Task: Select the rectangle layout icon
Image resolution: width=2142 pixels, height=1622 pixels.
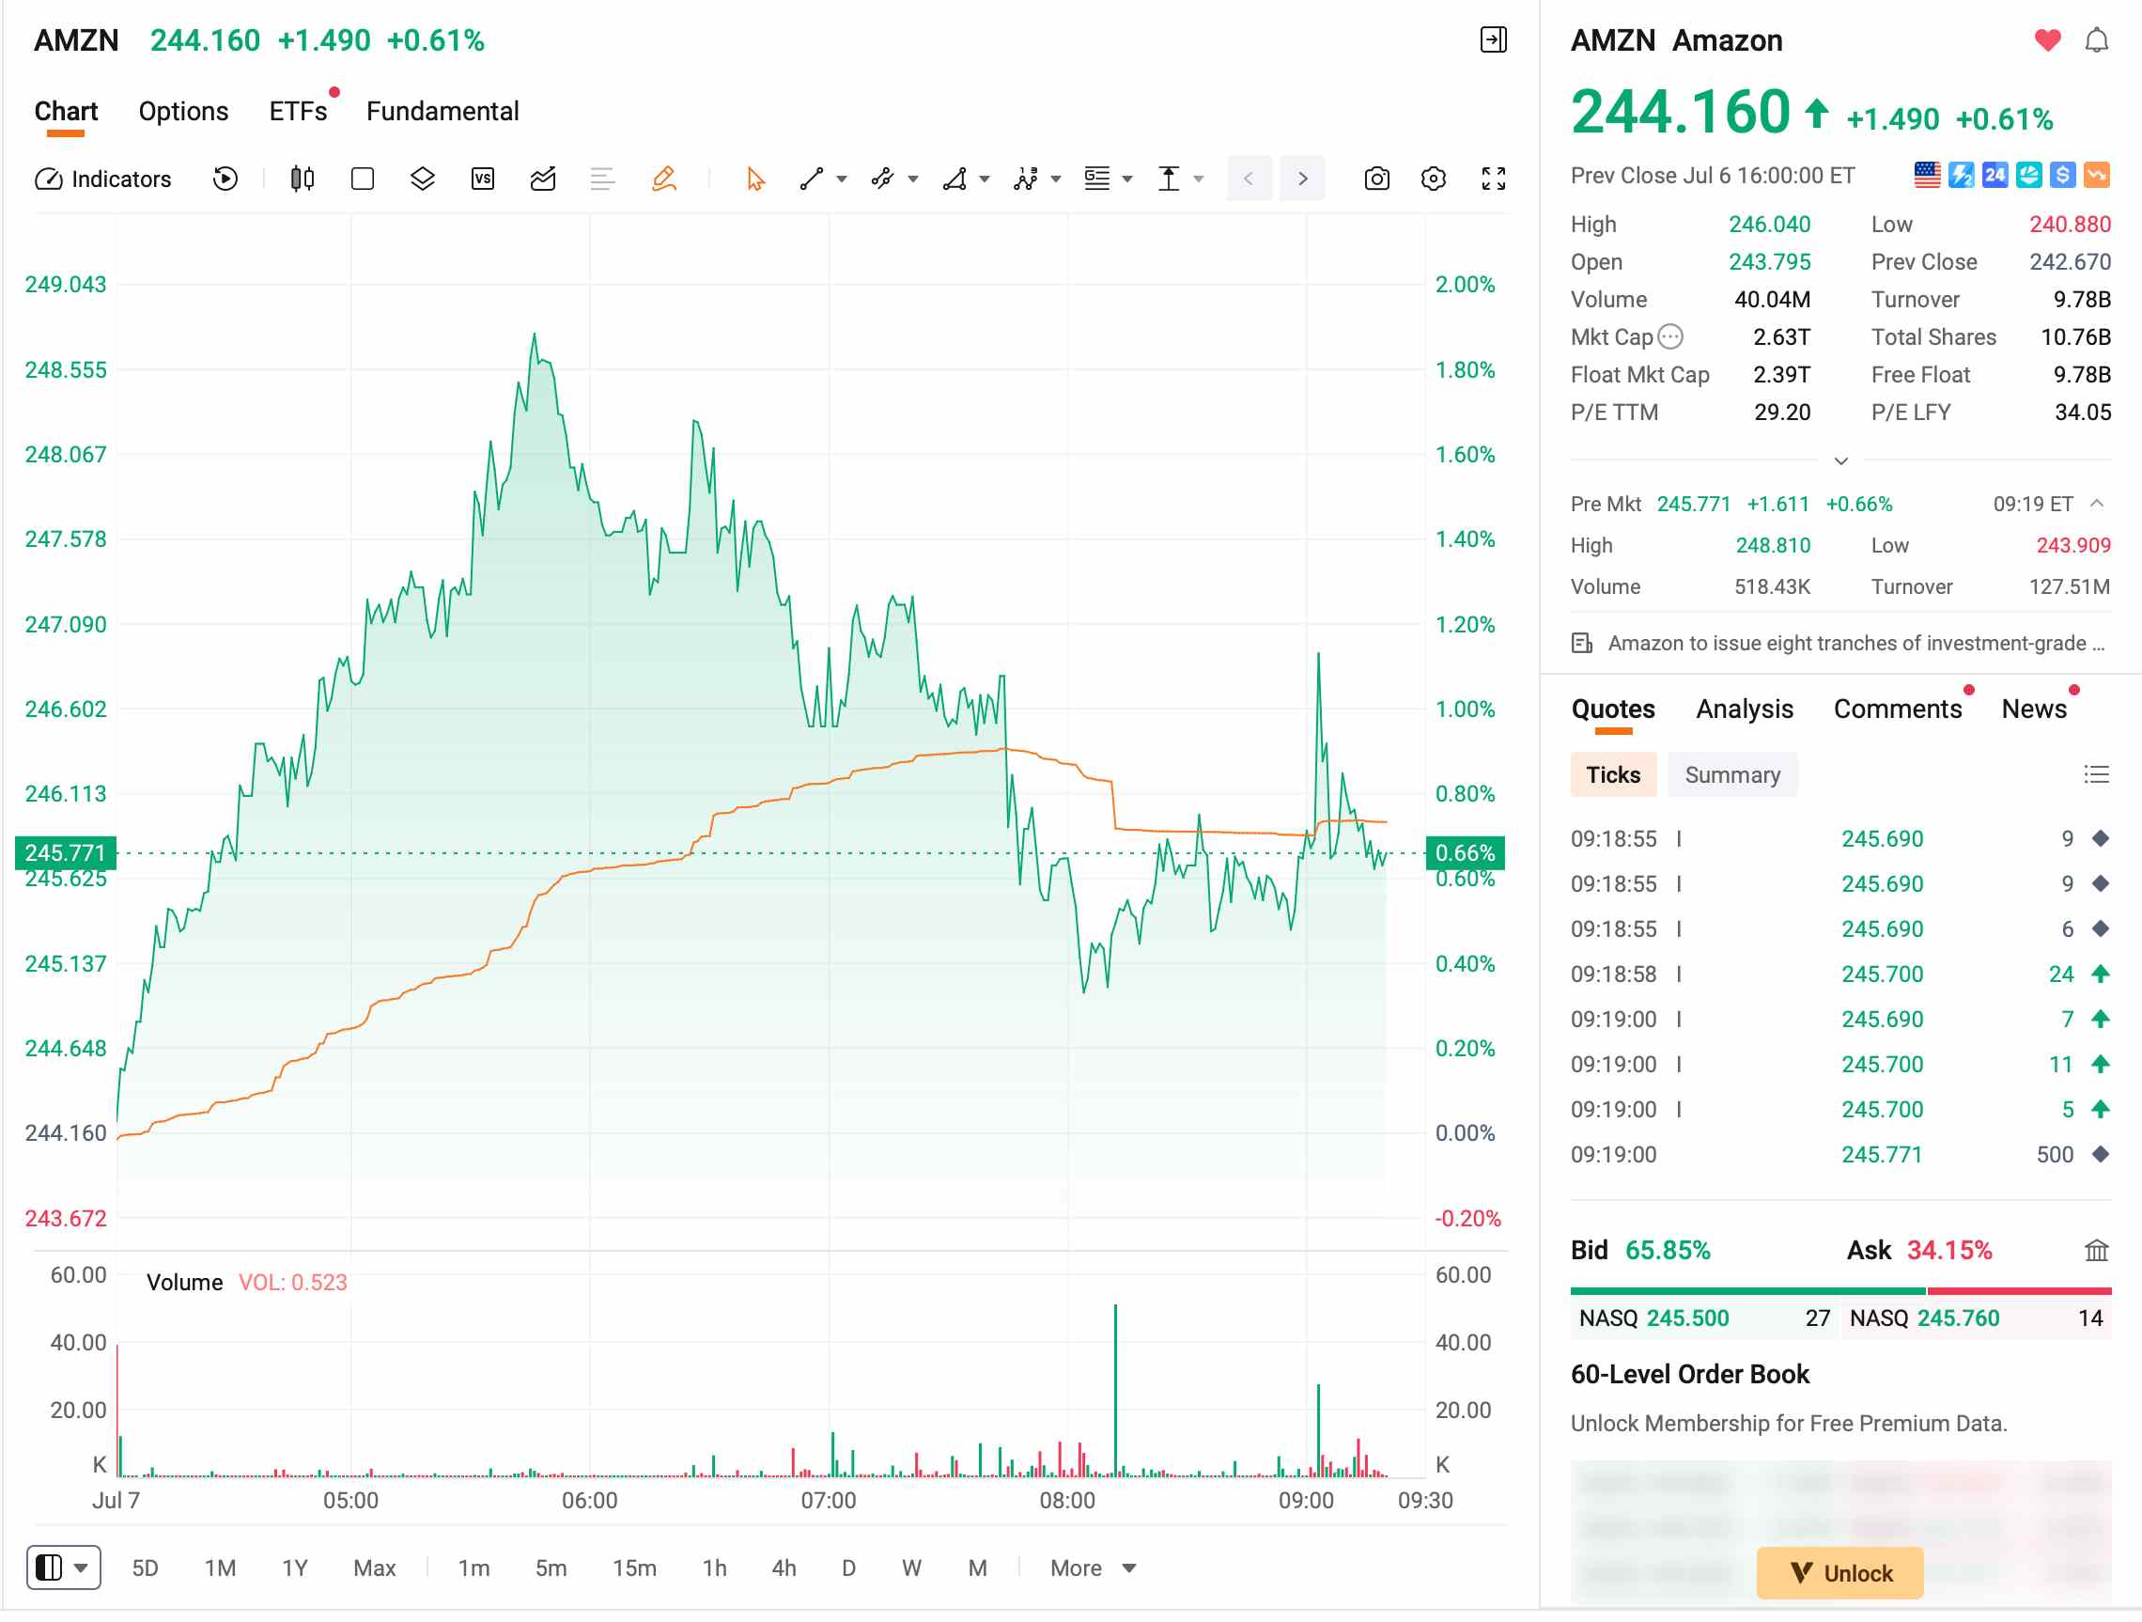Action: [x=362, y=179]
